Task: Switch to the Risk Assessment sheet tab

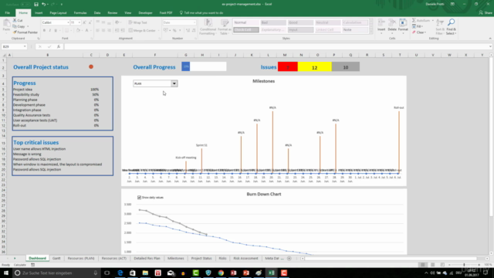Action: pos(245,258)
